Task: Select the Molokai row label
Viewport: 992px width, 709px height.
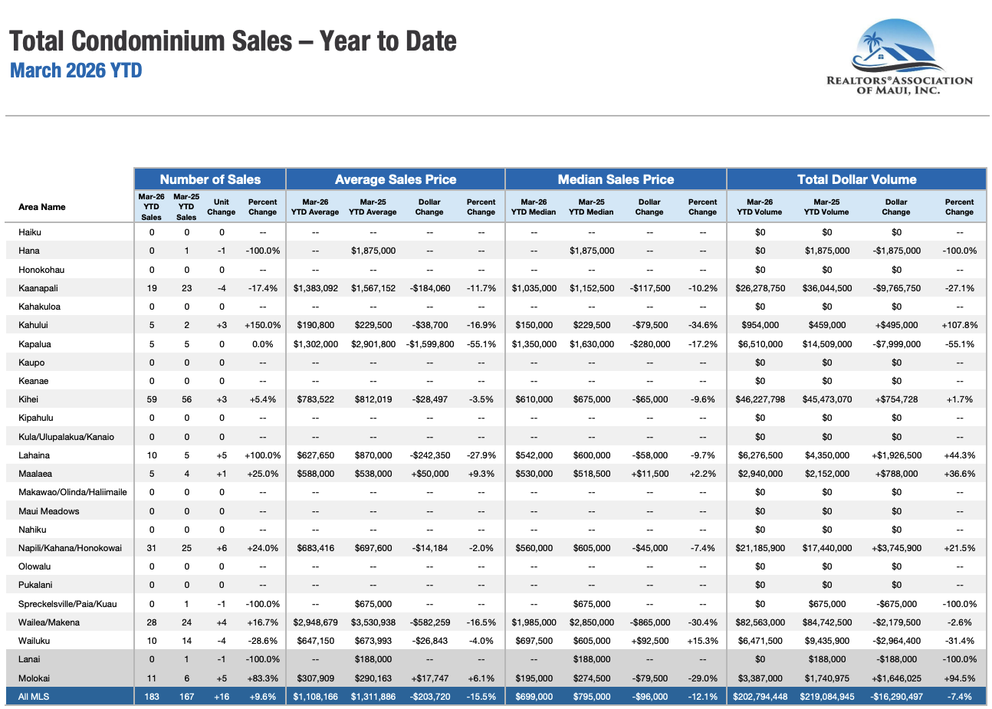Action: pos(34,678)
